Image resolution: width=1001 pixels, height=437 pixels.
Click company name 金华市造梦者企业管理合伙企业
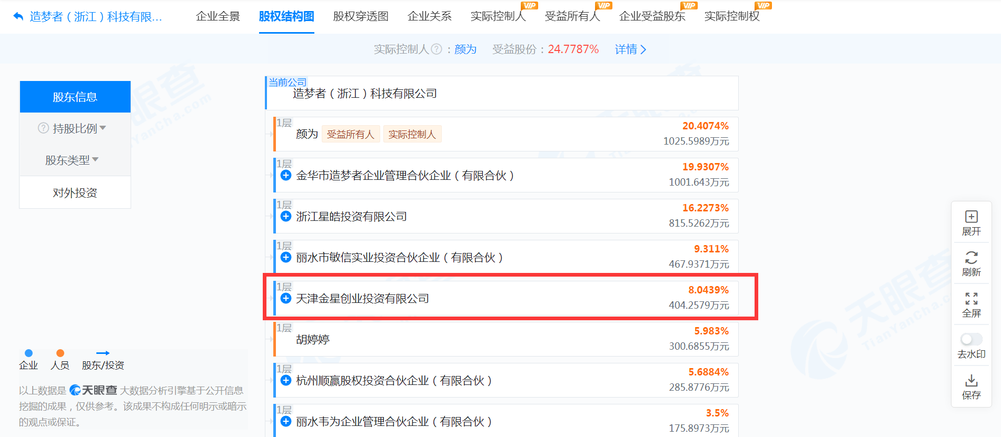[x=405, y=175]
